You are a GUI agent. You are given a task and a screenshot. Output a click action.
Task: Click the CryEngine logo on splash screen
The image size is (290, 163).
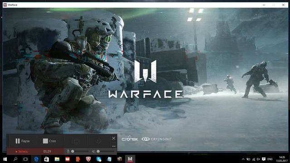pyautogui.click(x=156, y=139)
